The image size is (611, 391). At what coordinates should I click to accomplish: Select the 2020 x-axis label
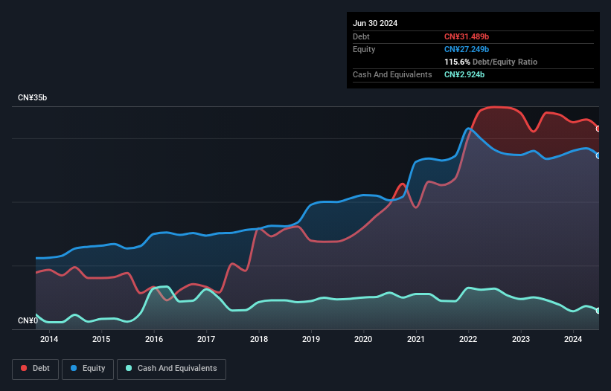tap(363, 340)
